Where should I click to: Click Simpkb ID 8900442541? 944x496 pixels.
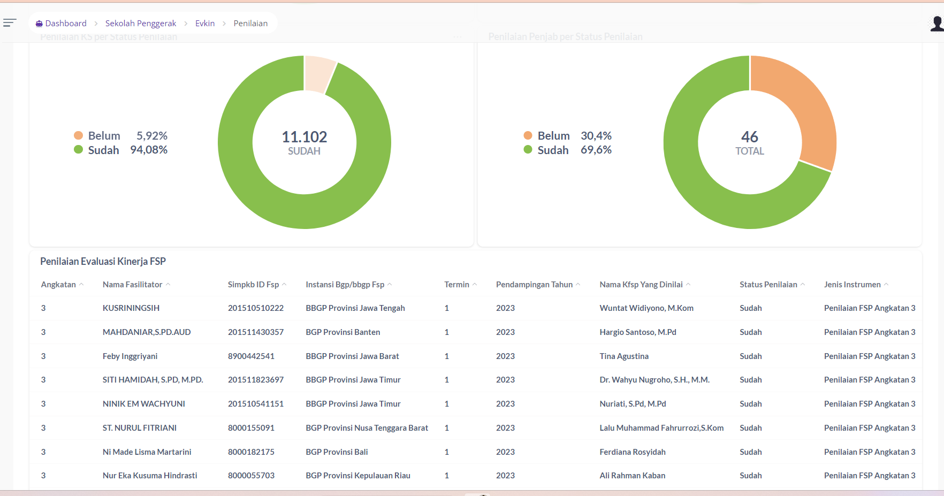[x=251, y=356]
